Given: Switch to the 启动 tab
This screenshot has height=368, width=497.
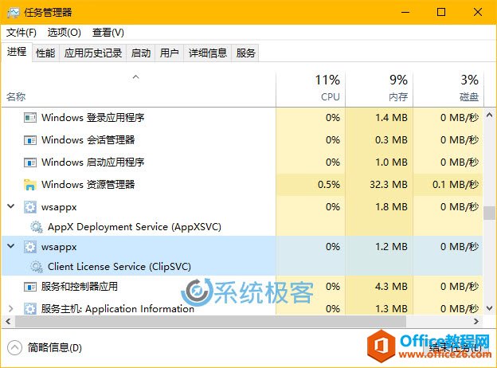Looking at the screenshot, I should pos(141,53).
